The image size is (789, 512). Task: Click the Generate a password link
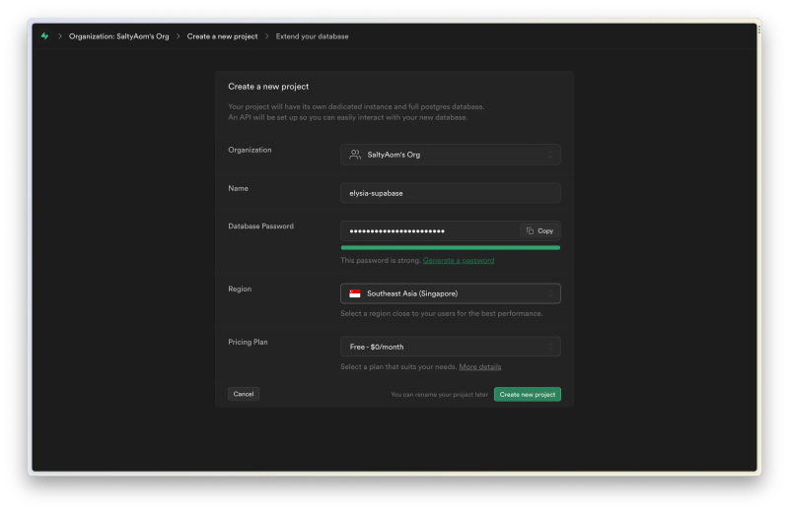tap(459, 260)
